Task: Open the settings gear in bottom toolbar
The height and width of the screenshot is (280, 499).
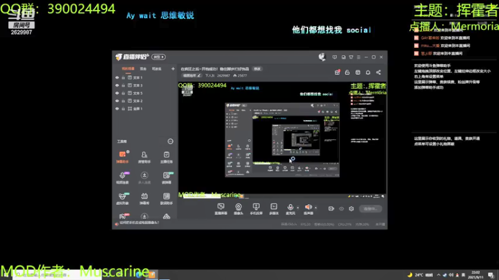Action: (x=351, y=208)
